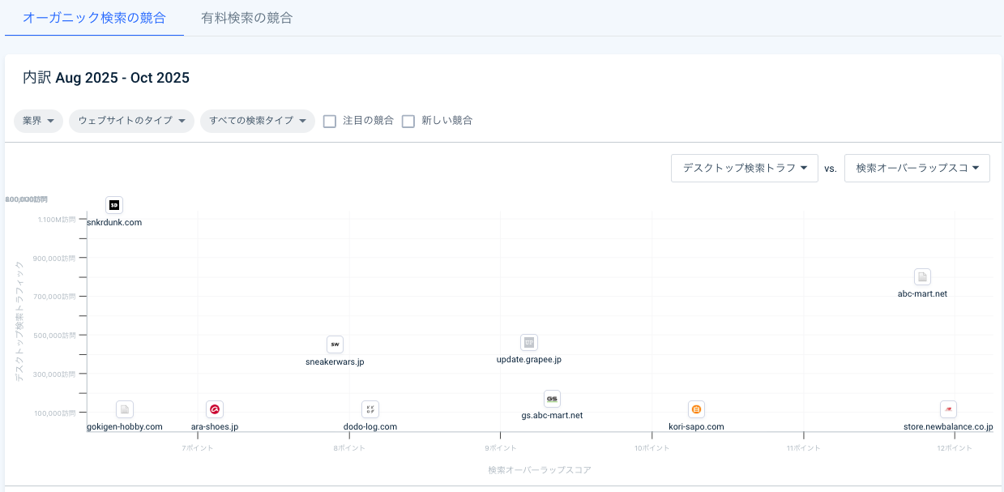Expand the 検索オーバーラップスコ axis dropdown
Screen dimensions: 1004x492
(917, 168)
